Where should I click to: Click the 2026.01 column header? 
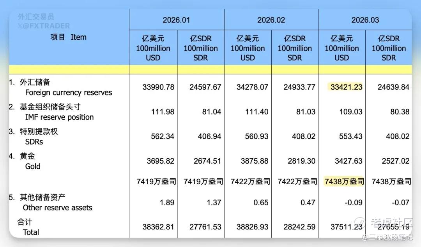tap(176, 20)
